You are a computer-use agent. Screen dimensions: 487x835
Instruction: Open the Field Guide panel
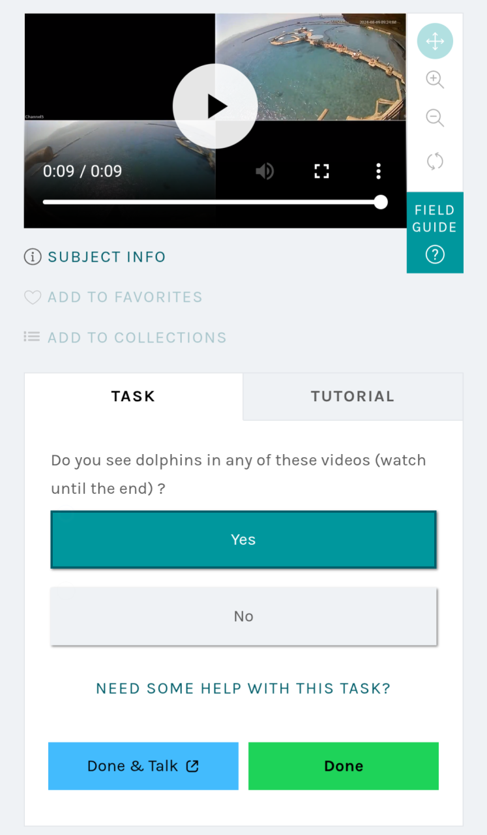(435, 232)
